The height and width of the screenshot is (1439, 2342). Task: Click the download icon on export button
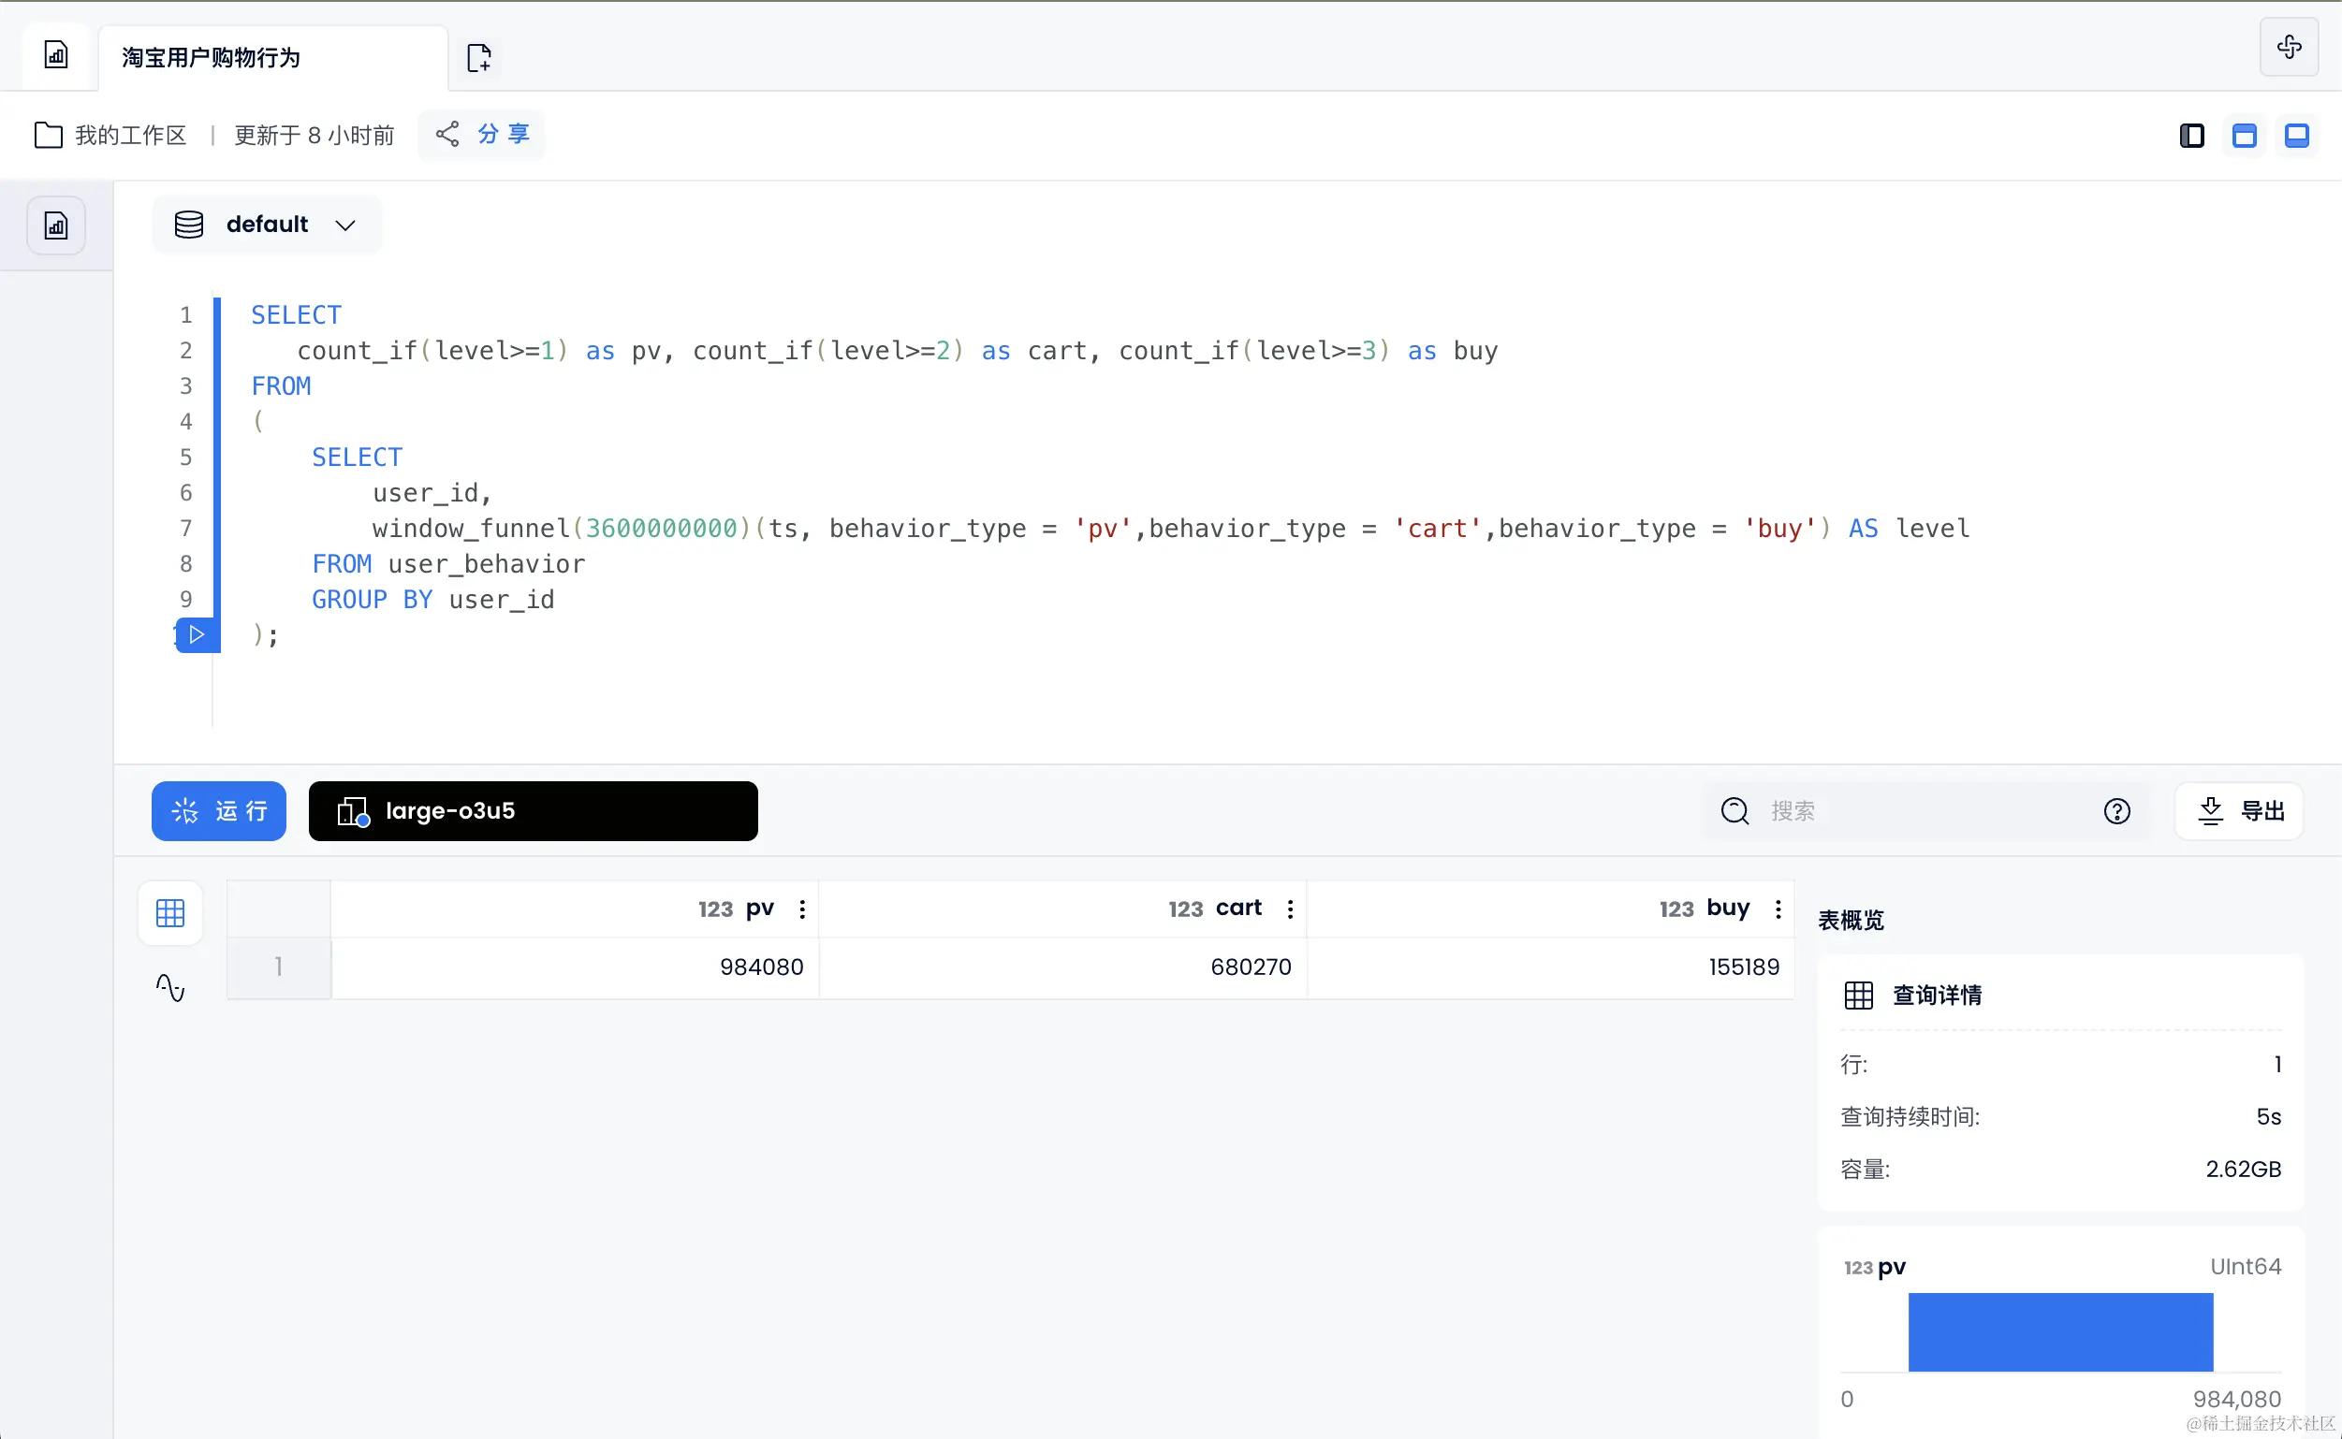coord(2211,811)
